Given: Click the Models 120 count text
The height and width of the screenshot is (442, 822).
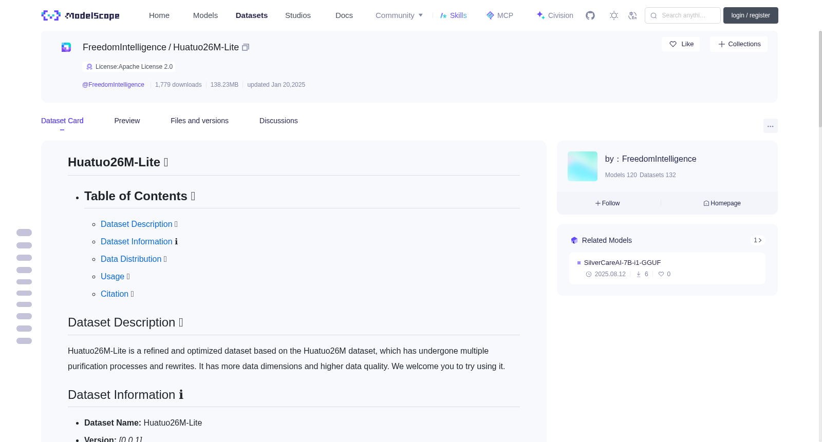Looking at the screenshot, I should pos(621,175).
